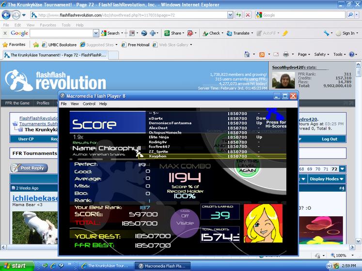Click the search magnifier icon beside Google box
The height and width of the screenshot is (271, 362).
click(x=350, y=15)
